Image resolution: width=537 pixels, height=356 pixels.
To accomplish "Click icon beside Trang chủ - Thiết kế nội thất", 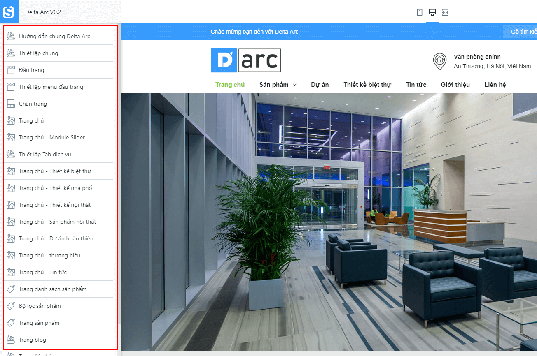I will tap(11, 205).
